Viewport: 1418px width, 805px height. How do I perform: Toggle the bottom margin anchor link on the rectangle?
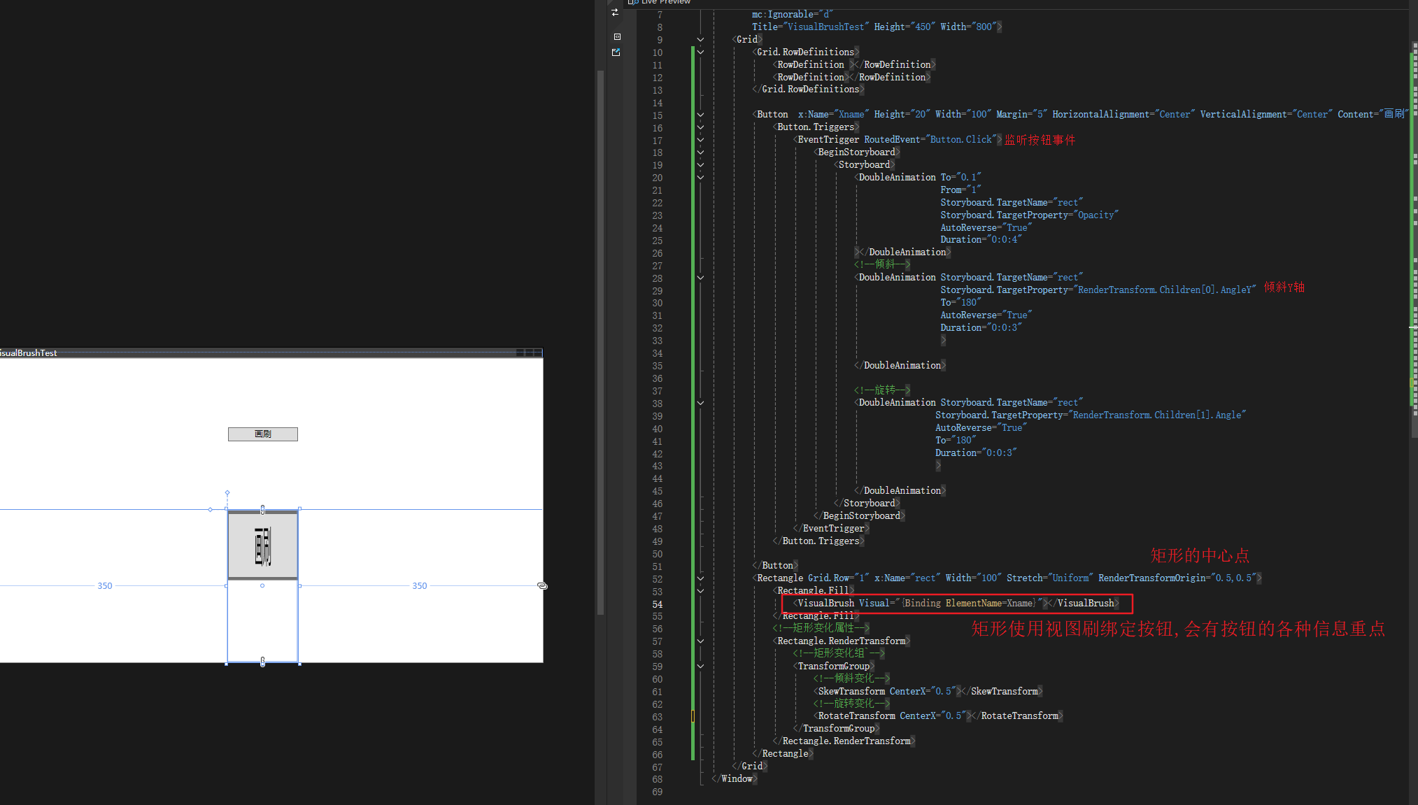[x=262, y=662]
